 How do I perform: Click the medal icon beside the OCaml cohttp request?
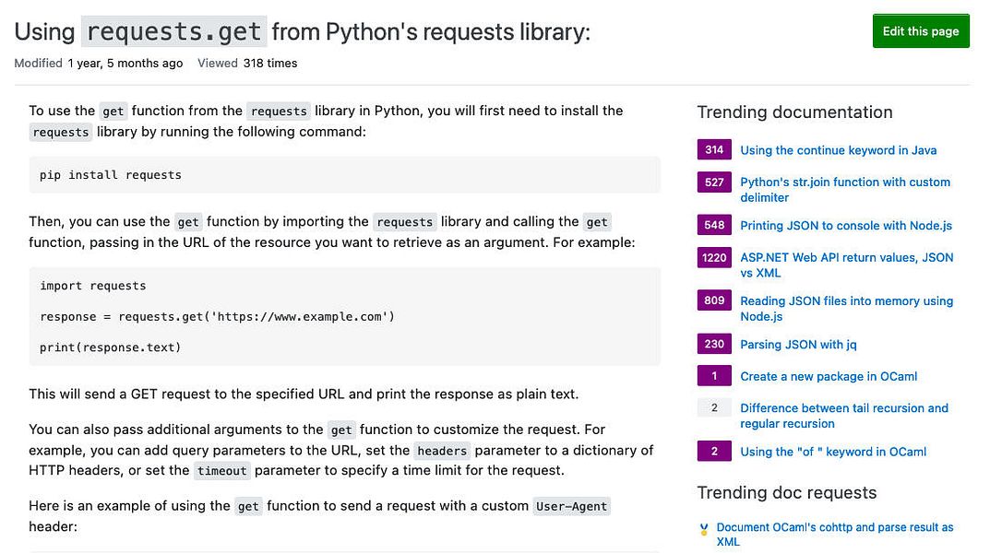coord(702,528)
